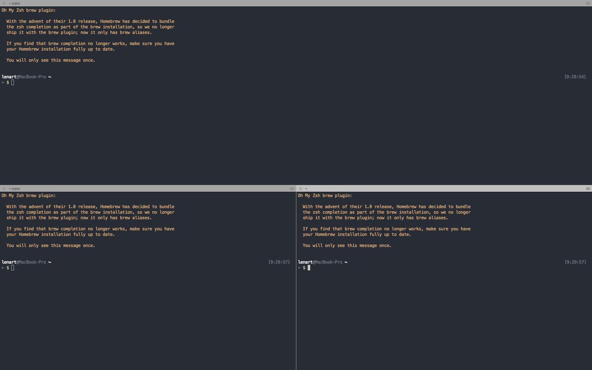
Task: Click 'lenart@MacBook-Pro ~' in the bottom-left pane
Action: pyautogui.click(x=26, y=262)
